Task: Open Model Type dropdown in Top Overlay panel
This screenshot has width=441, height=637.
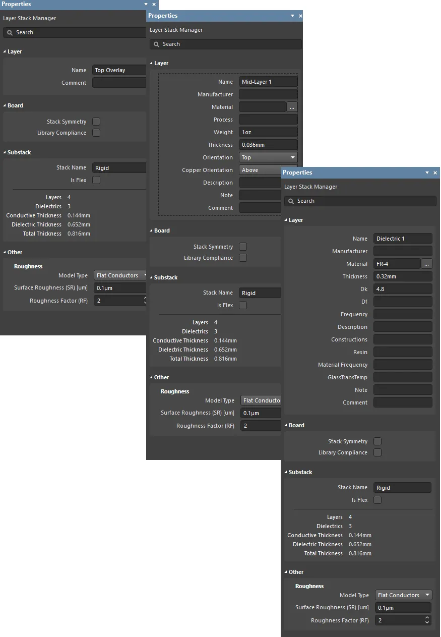Action: 120,275
